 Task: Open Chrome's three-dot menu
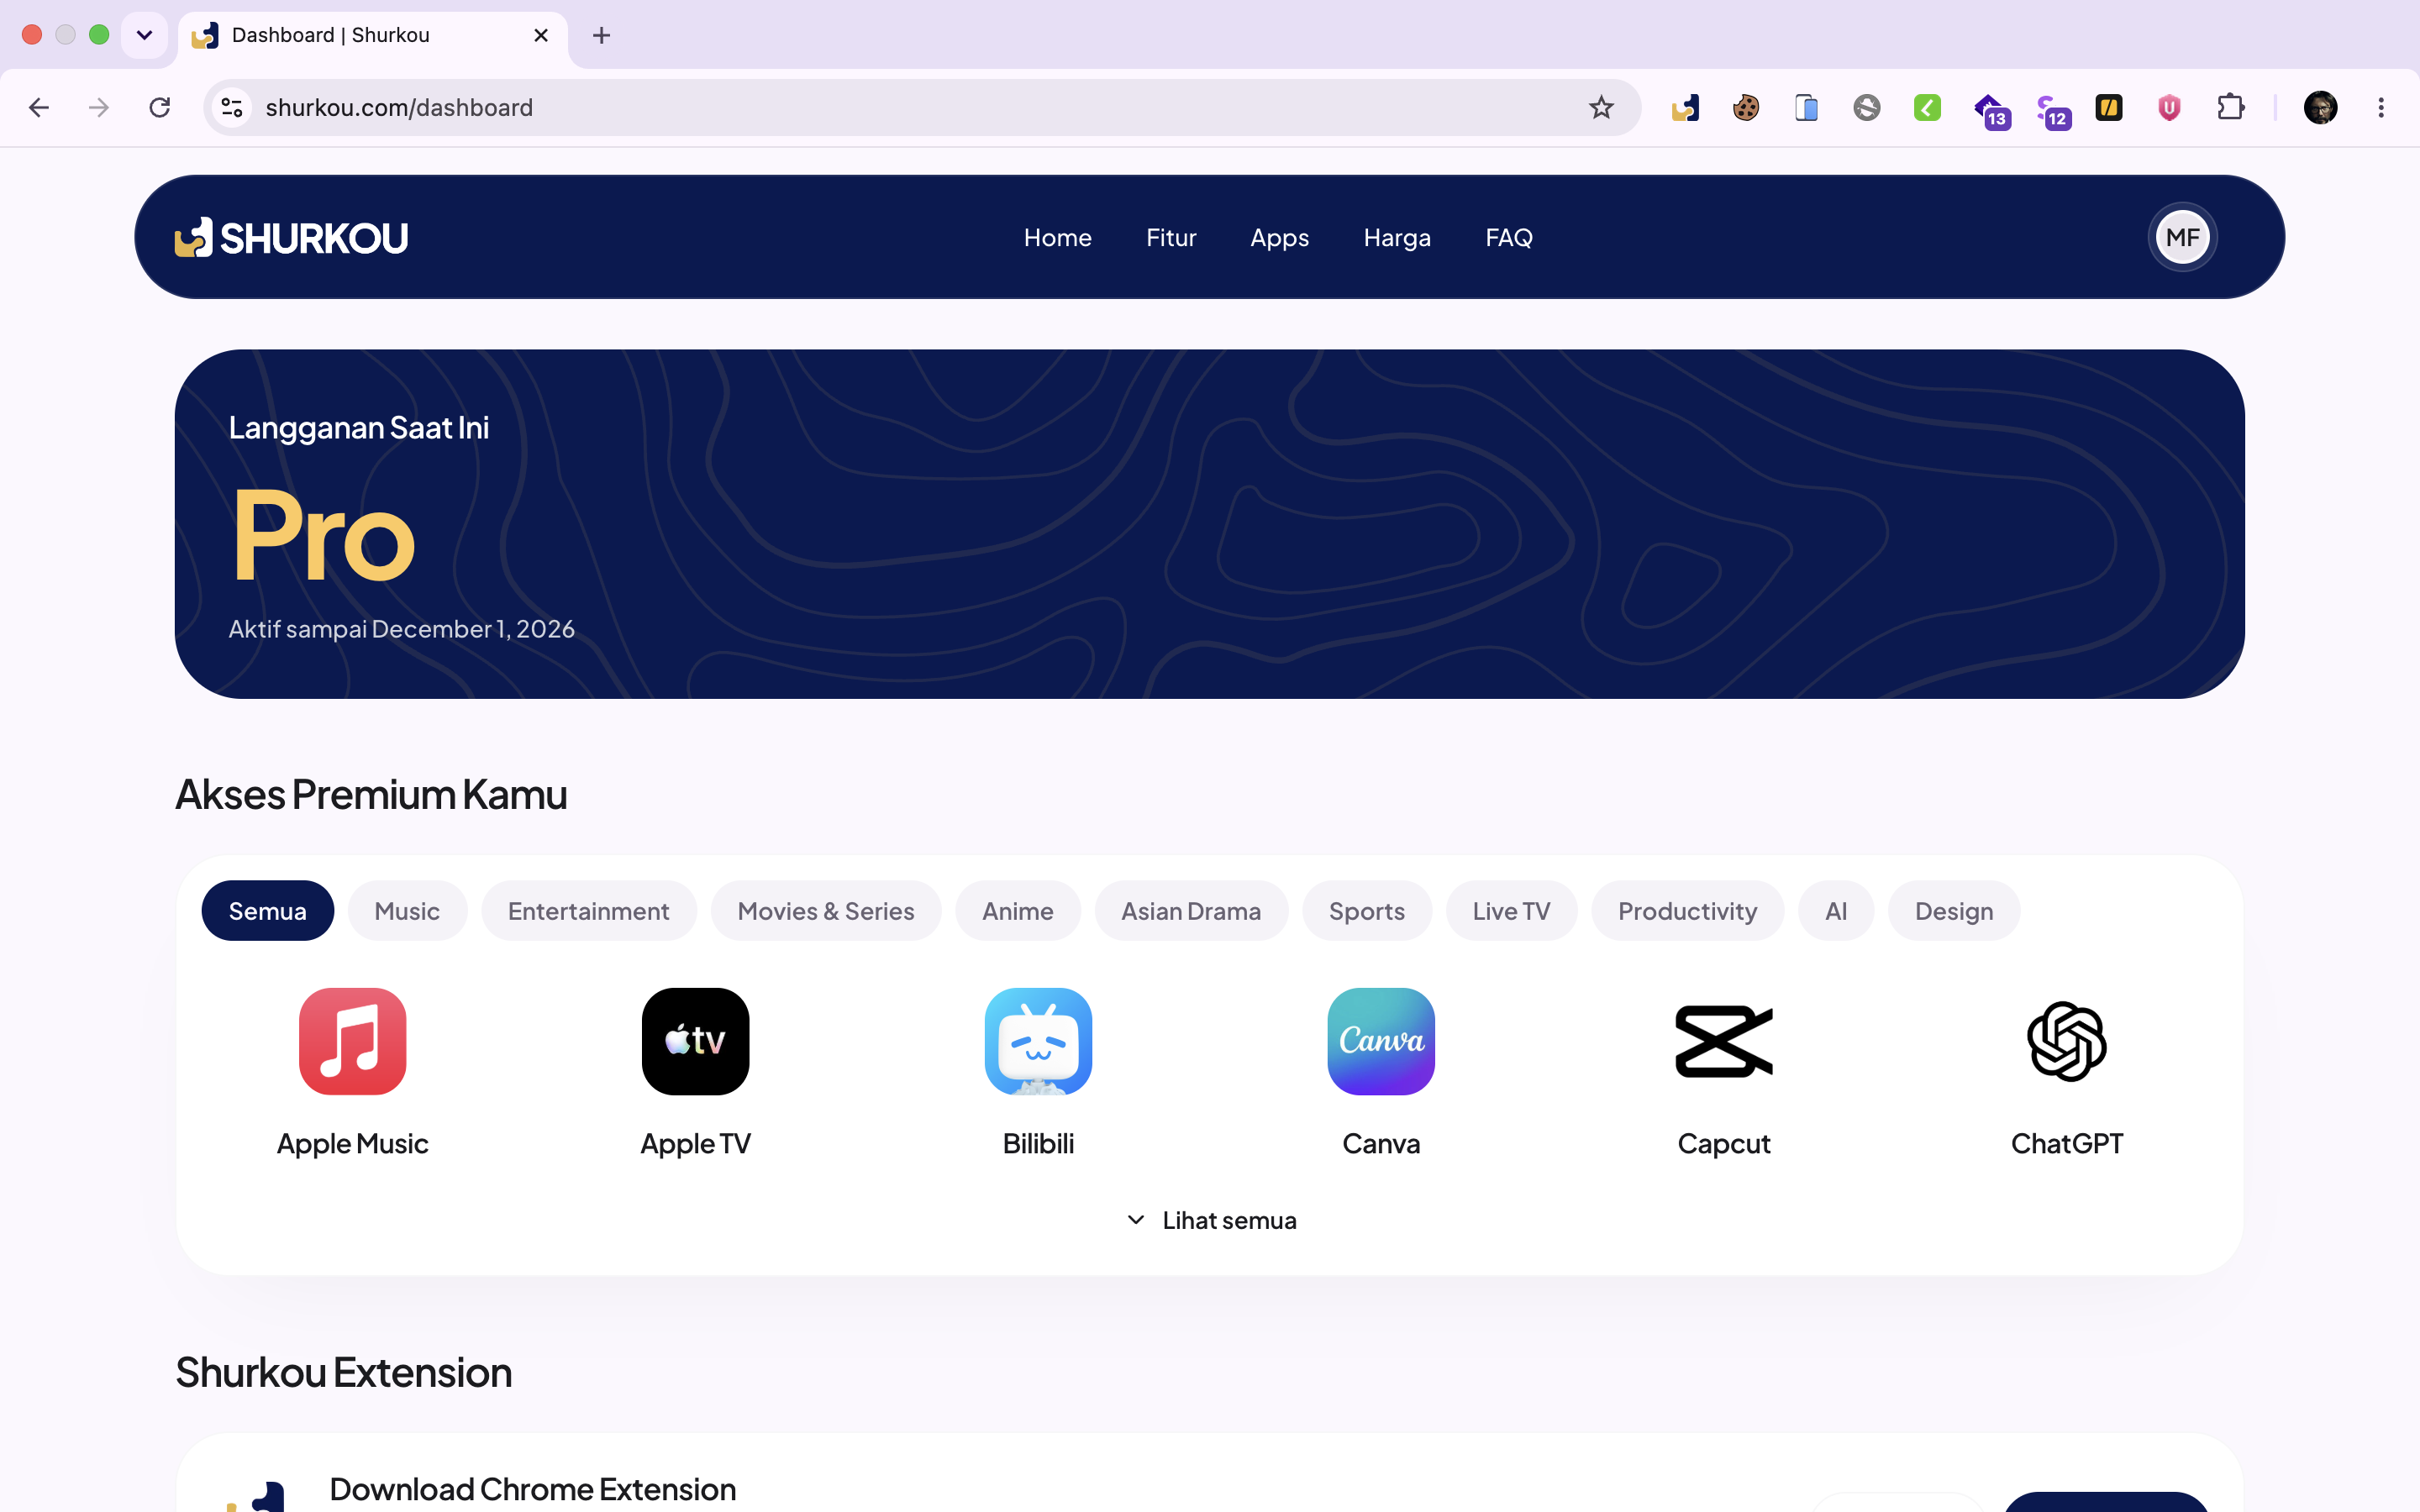tap(2381, 107)
